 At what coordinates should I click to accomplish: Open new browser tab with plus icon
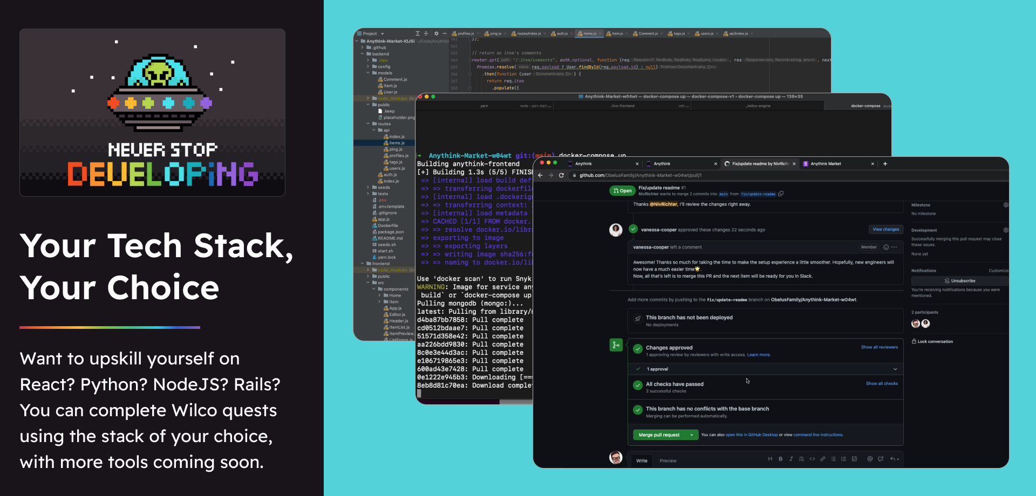(x=885, y=163)
